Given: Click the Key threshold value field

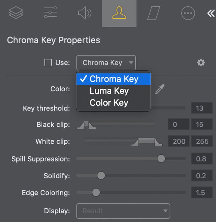Looking at the screenshot, I should (202, 108).
